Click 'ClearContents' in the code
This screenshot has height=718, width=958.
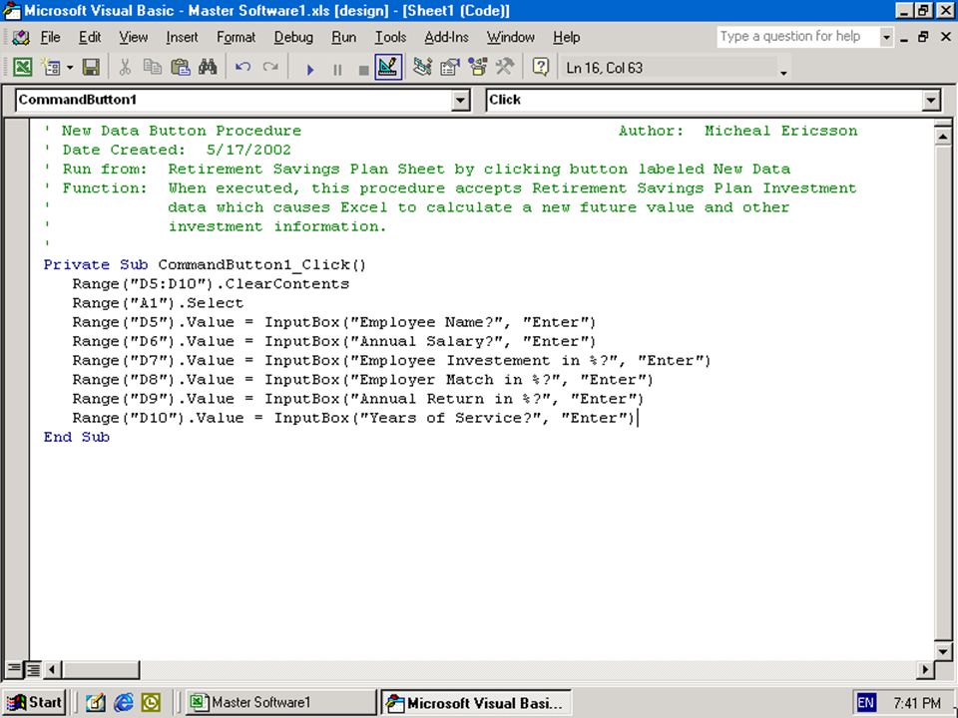click(287, 284)
